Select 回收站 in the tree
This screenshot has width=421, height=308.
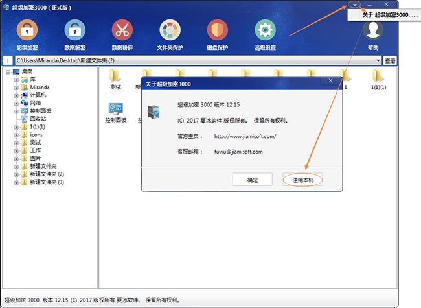(38, 119)
